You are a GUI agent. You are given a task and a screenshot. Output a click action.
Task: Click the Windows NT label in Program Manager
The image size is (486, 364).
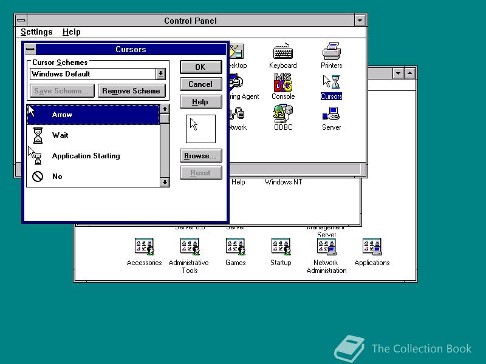click(x=283, y=183)
